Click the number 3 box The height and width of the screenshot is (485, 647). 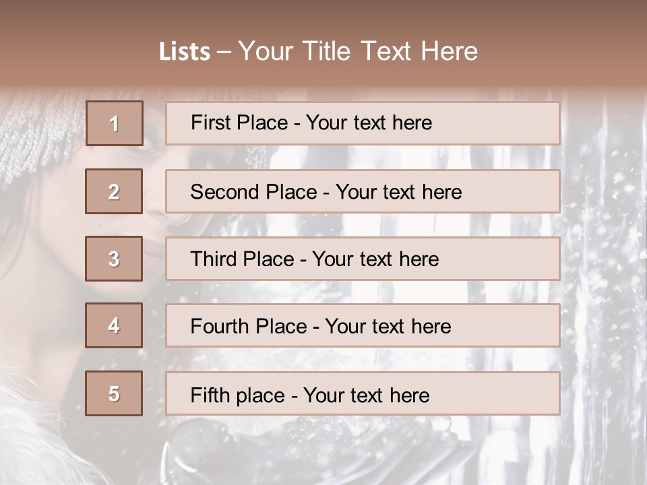click(x=114, y=259)
